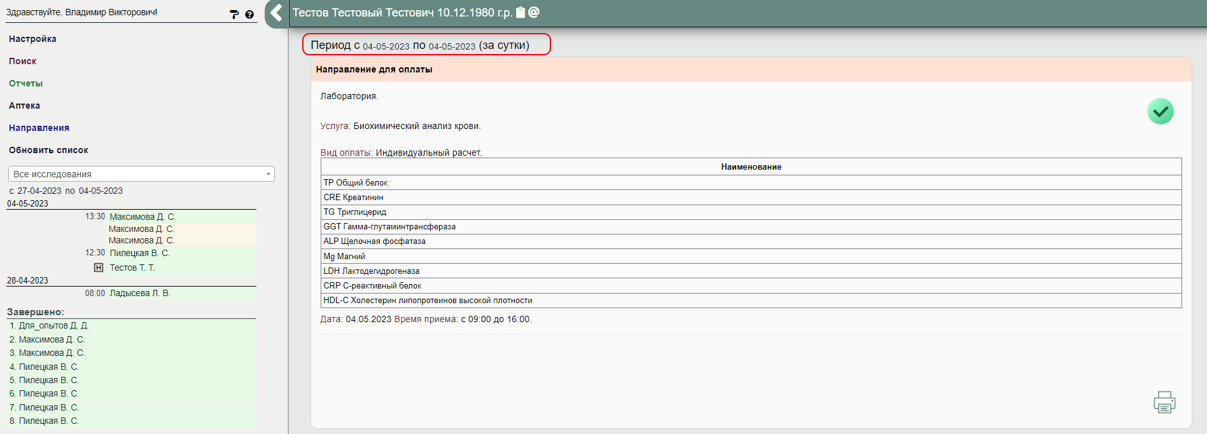Click the period start date 04-05-2023
The image size is (1207, 434).
(386, 46)
